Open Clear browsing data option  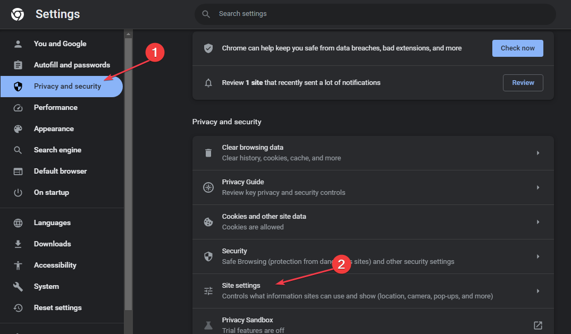click(373, 153)
